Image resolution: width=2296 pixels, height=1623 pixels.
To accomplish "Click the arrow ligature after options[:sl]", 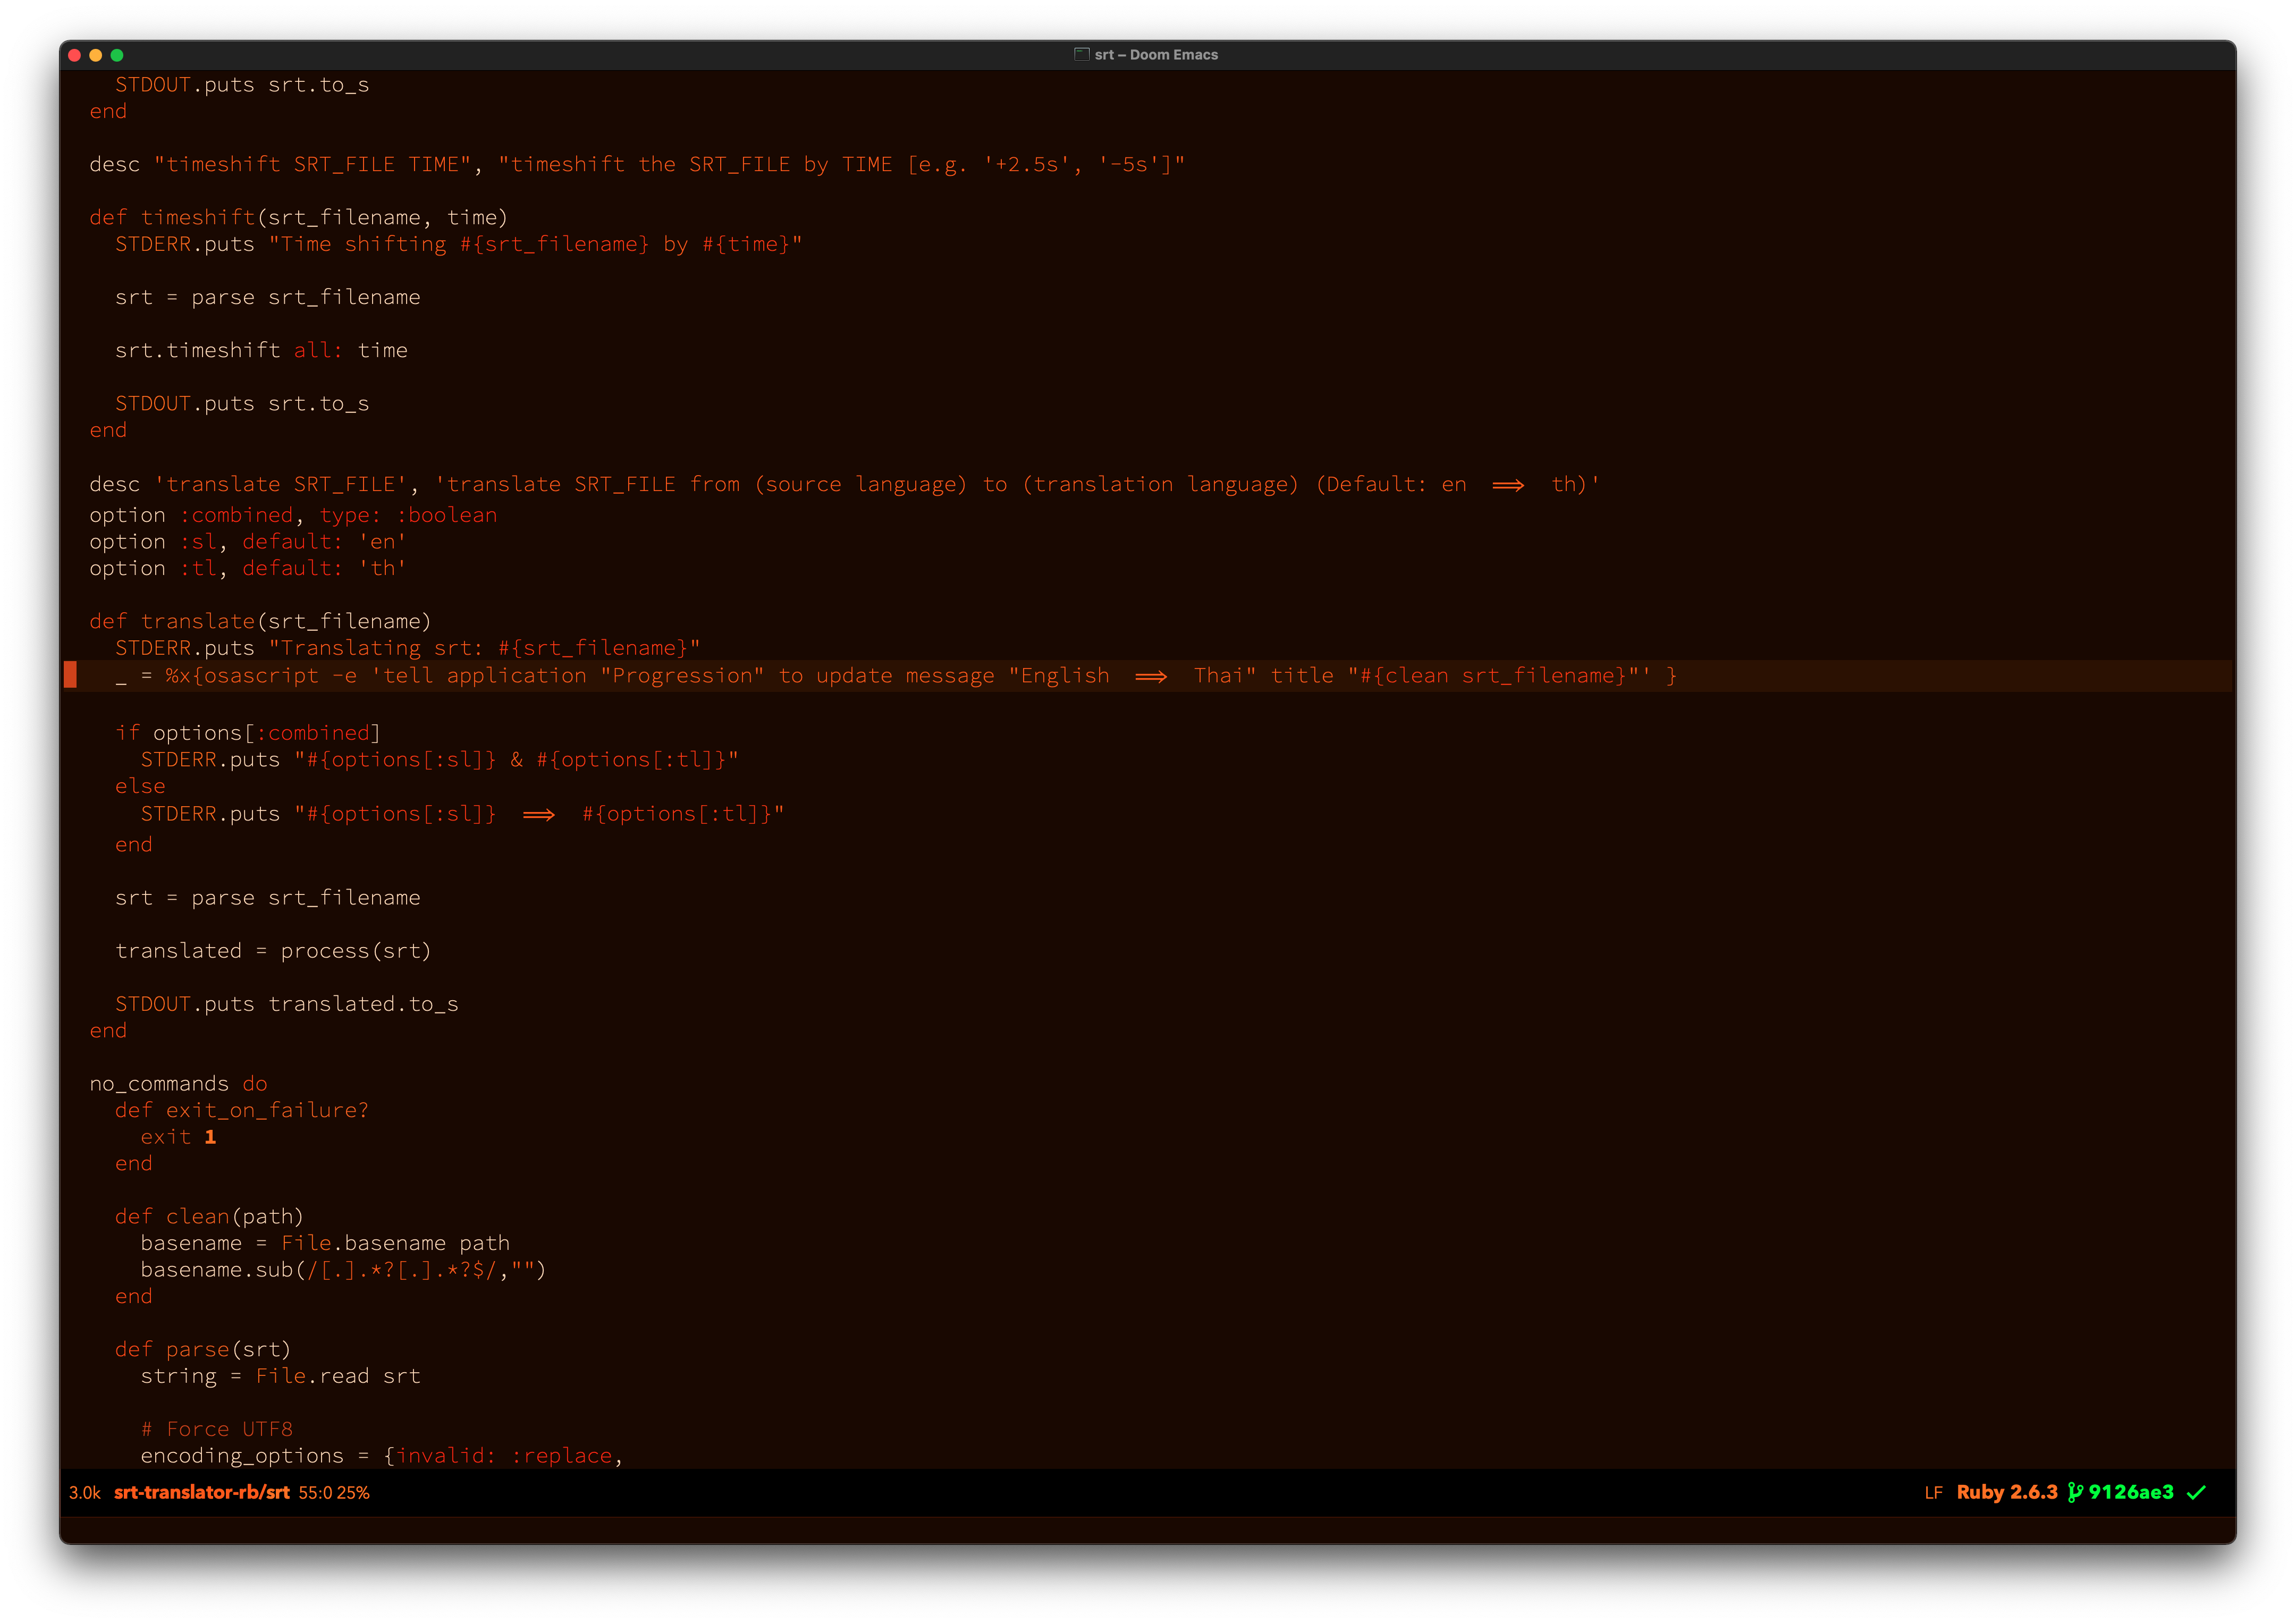I will [x=538, y=814].
